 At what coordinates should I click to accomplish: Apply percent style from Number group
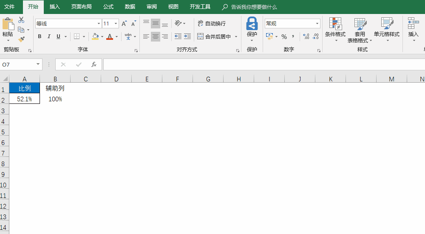(284, 36)
